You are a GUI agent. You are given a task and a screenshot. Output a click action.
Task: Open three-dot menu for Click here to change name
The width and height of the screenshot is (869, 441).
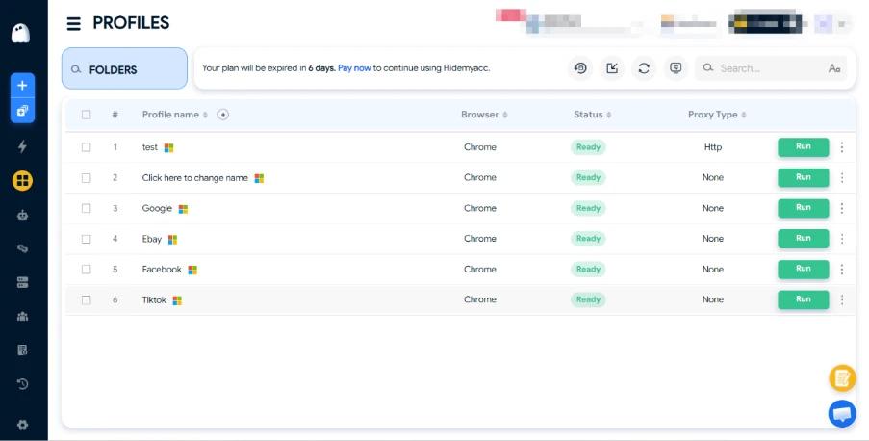842,177
